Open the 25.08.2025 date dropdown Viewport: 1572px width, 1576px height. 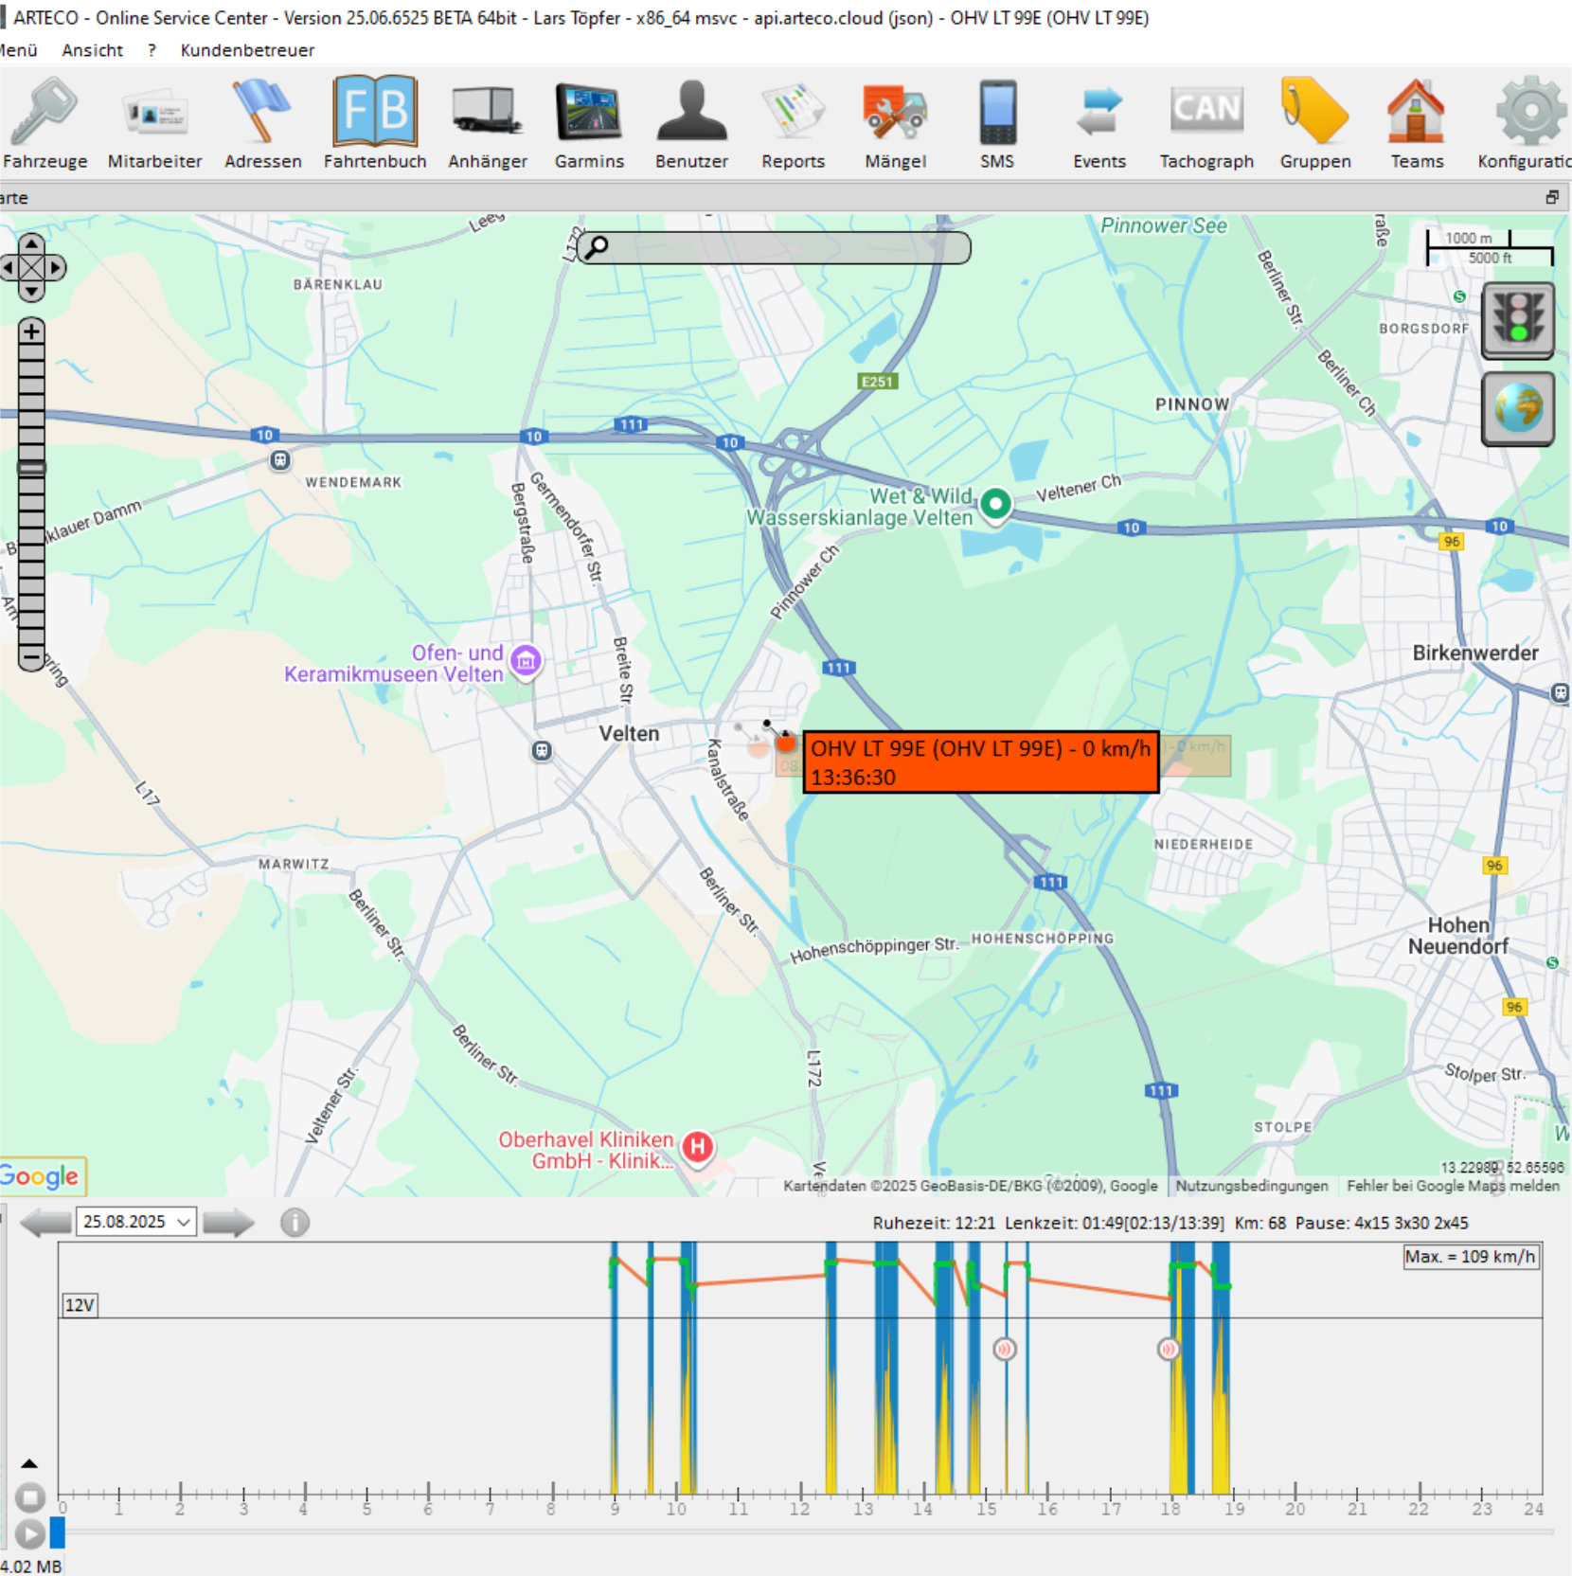(135, 1222)
